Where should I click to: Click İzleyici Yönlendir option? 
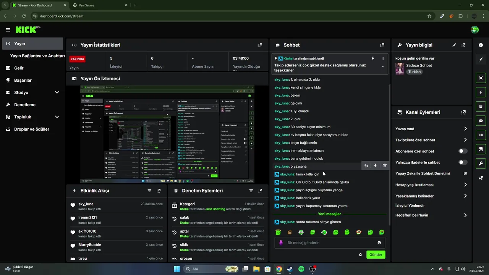[410, 205]
